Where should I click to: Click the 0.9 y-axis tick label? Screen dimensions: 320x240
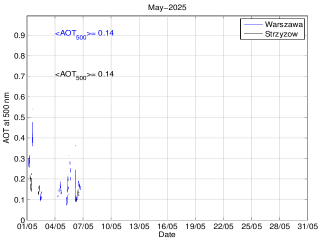click(x=19, y=35)
